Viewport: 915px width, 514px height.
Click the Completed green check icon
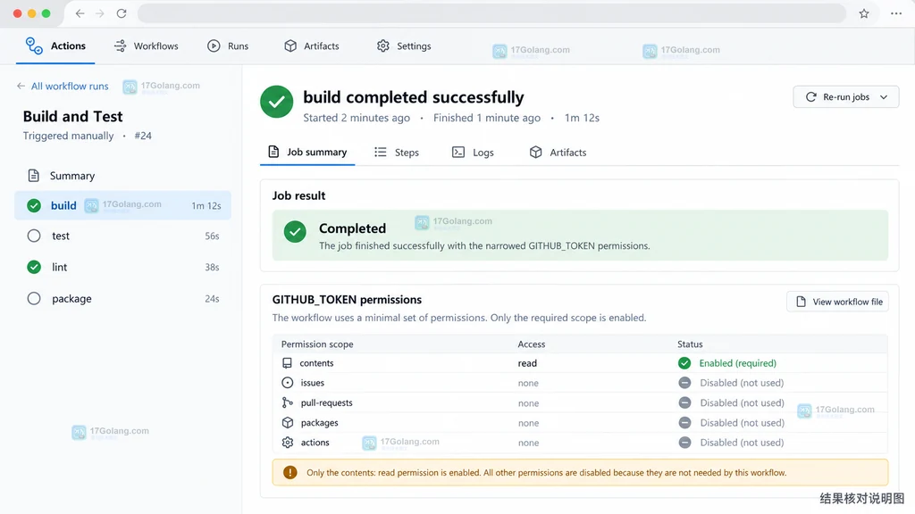295,232
